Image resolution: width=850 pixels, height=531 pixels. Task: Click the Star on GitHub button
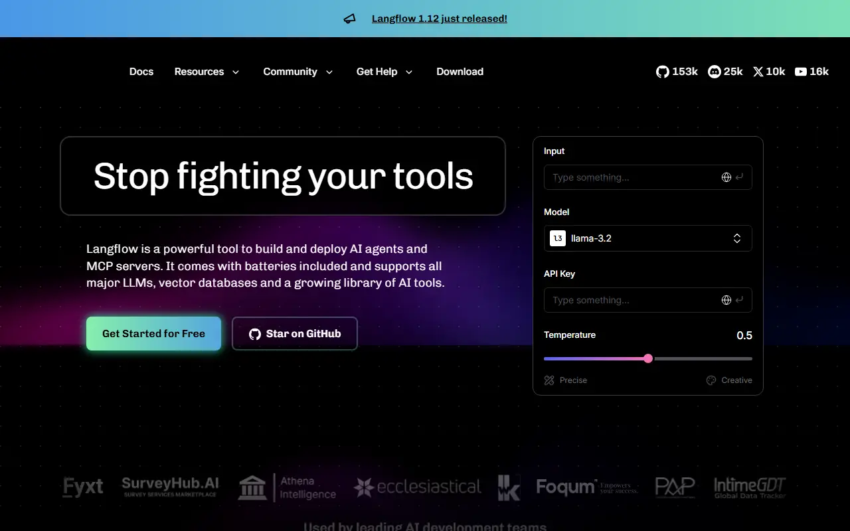coord(295,334)
